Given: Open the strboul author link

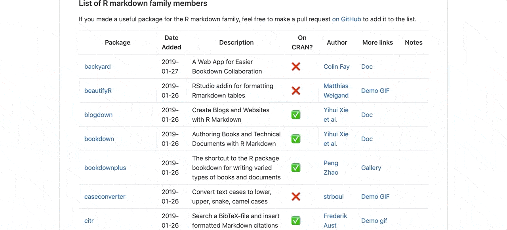Looking at the screenshot, I should click(334, 197).
